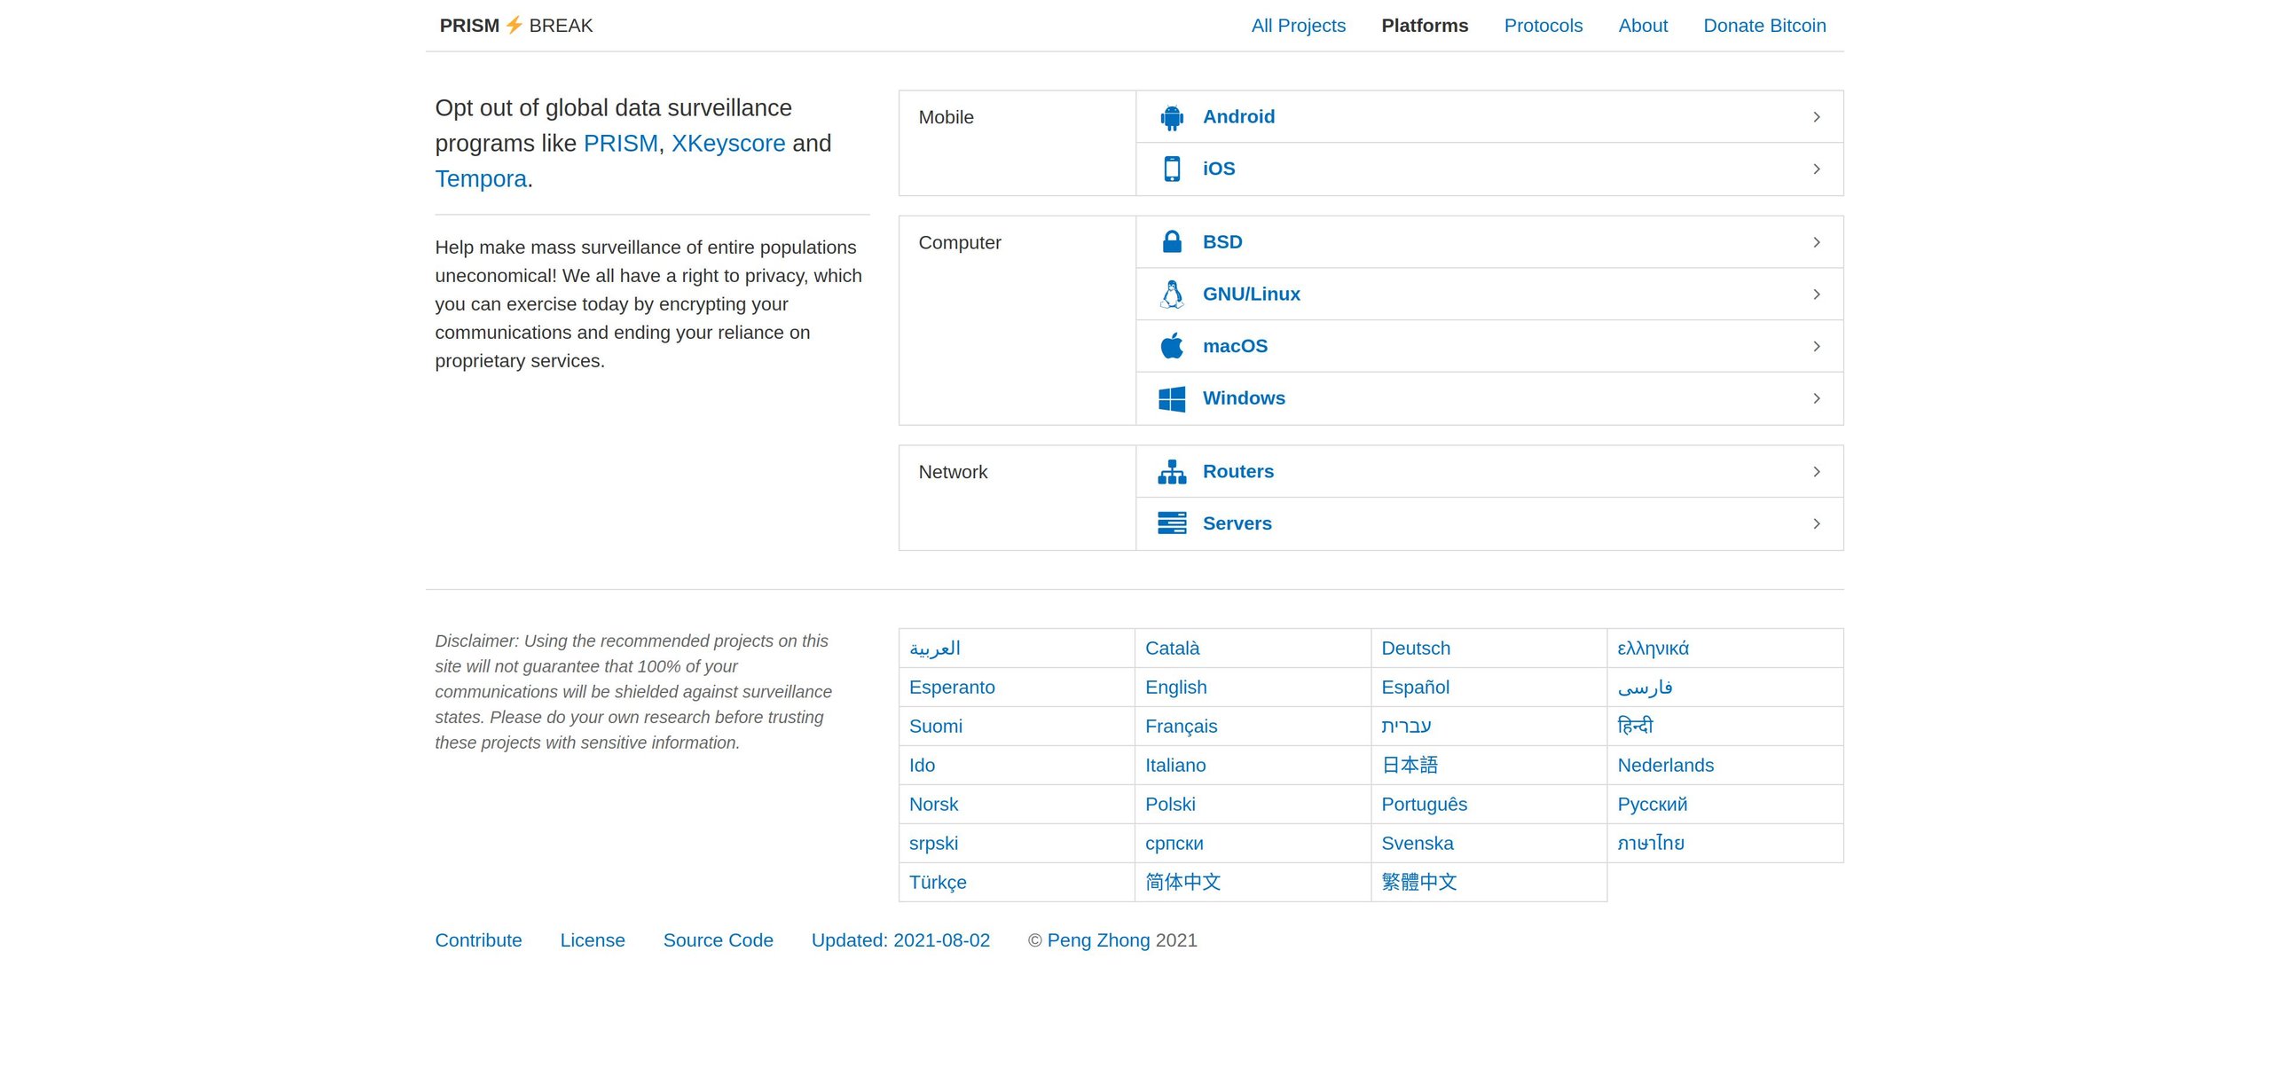2270x1069 pixels.
Task: Click the iOS phone icon
Action: tap(1171, 169)
